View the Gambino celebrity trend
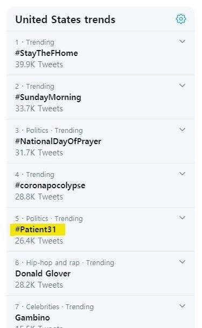202x328 pixels. pos(32,318)
